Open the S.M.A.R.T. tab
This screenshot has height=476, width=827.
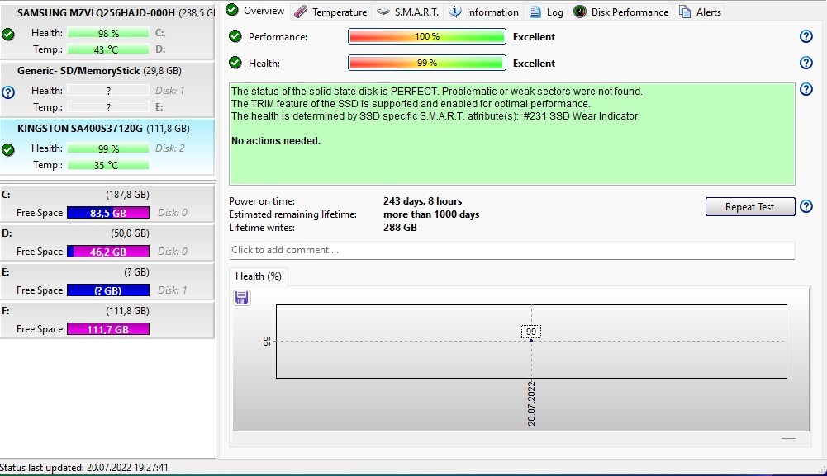tap(408, 12)
